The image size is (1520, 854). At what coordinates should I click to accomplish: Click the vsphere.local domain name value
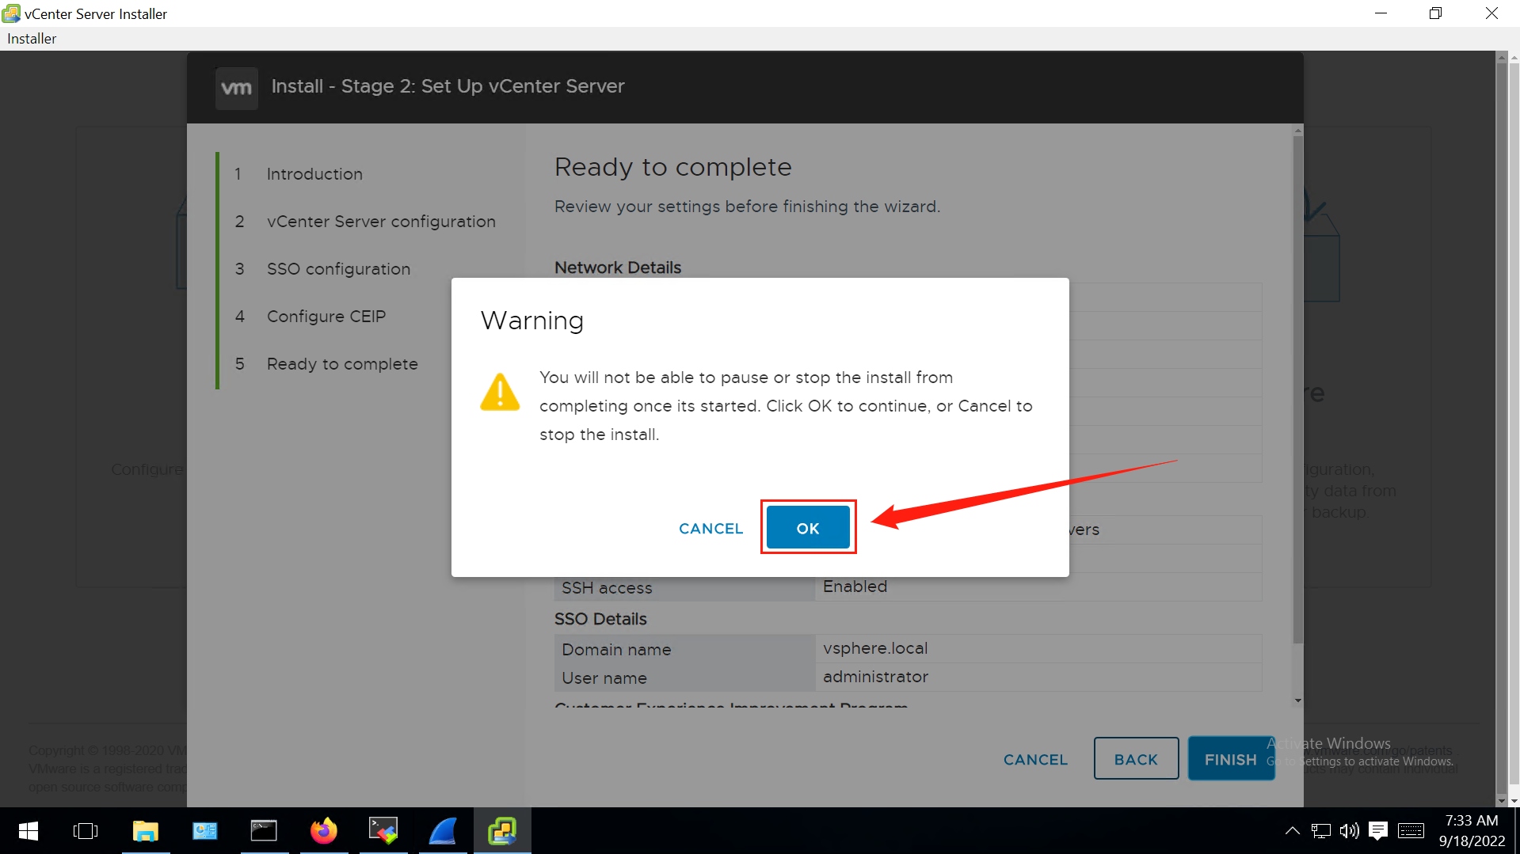(875, 648)
